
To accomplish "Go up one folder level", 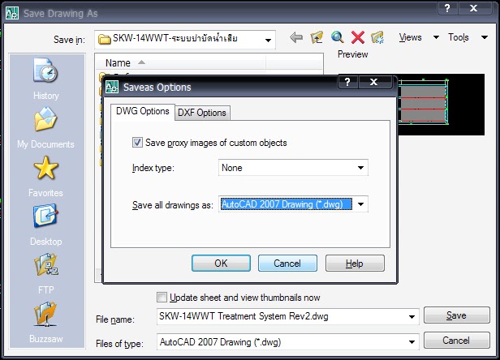I will pos(317,37).
